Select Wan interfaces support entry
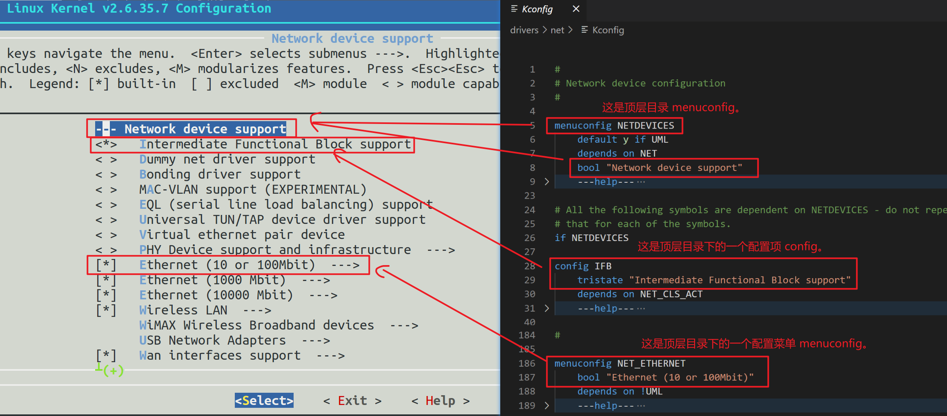This screenshot has width=947, height=416. (242, 355)
